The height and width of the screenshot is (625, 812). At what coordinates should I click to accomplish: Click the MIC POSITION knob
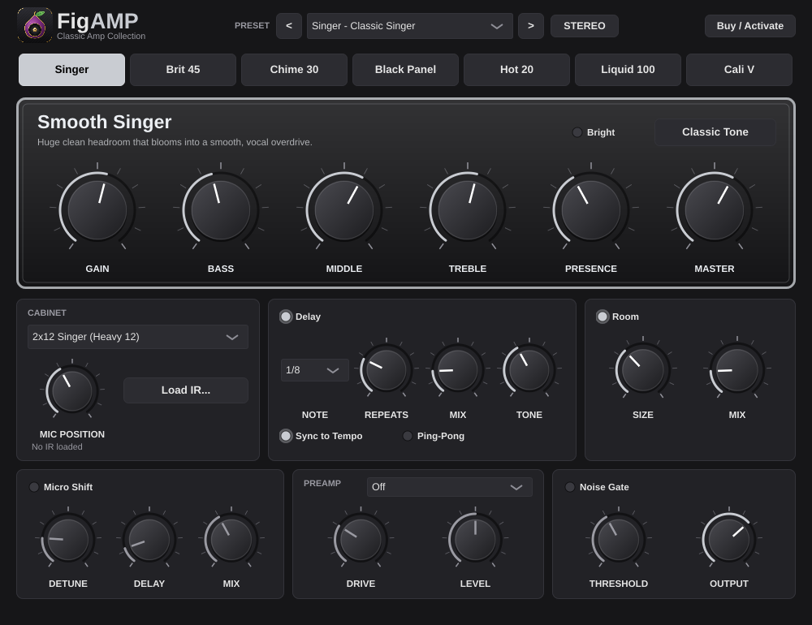pos(72,391)
